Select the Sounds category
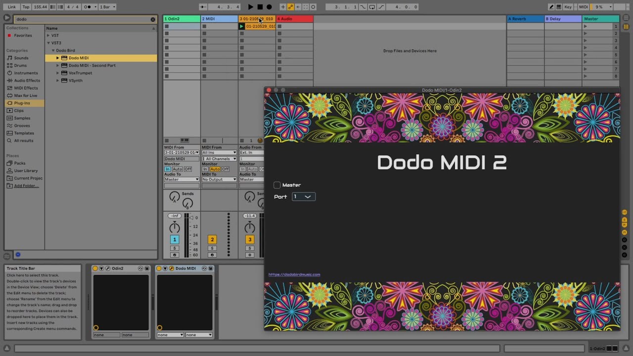Screen dimensions: 633x356 (x=21, y=58)
